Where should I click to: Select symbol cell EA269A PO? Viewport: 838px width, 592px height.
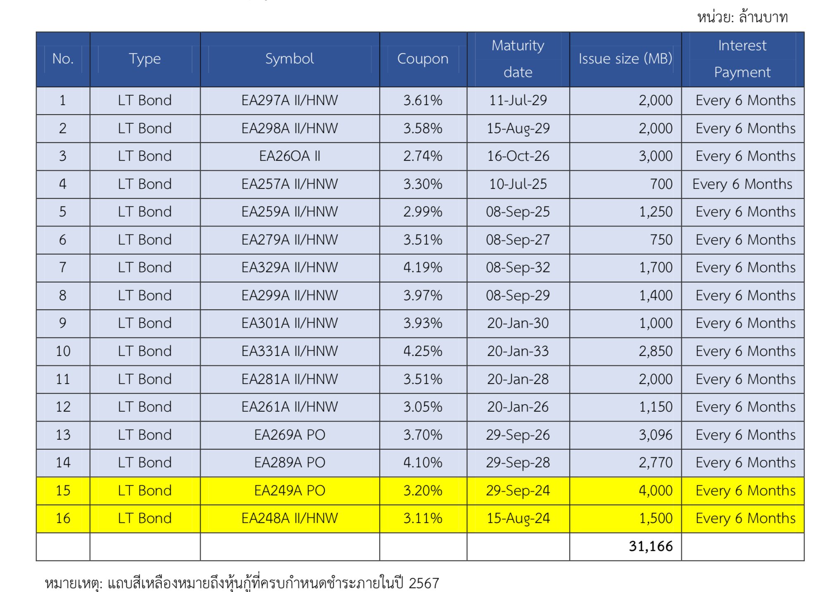290,435
